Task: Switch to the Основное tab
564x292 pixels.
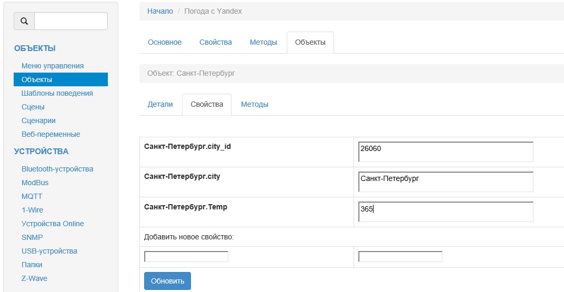Action: pos(165,43)
